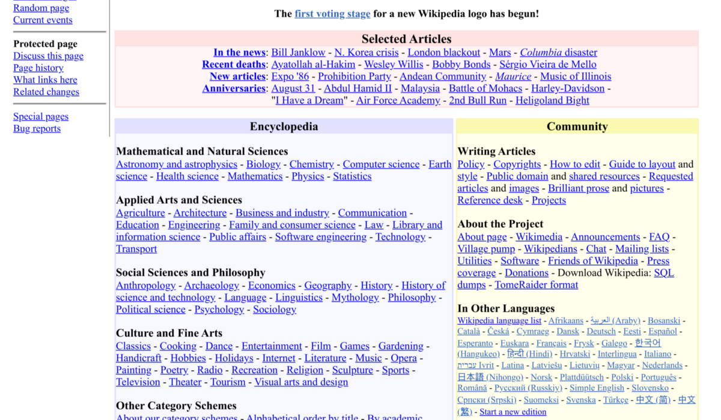
Task: Open Recent deaths heading link
Action: point(234,64)
